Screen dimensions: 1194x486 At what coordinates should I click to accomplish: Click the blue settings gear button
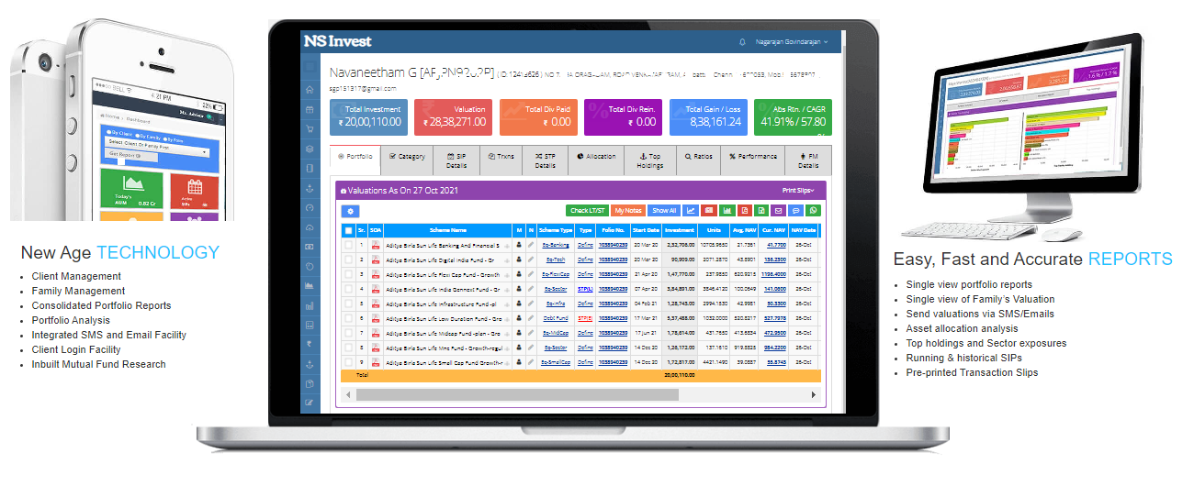point(350,211)
